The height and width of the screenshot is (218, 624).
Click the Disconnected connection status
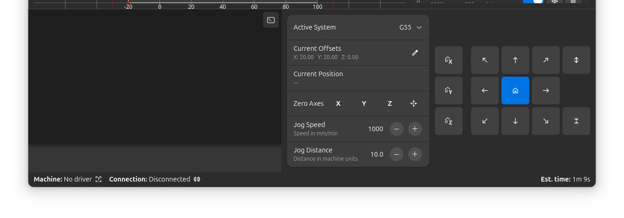154,179
